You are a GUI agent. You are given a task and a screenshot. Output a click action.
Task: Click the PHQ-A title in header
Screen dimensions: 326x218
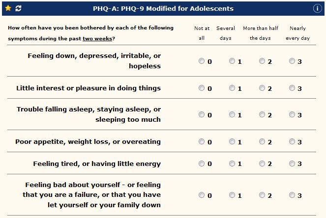pos(163,8)
